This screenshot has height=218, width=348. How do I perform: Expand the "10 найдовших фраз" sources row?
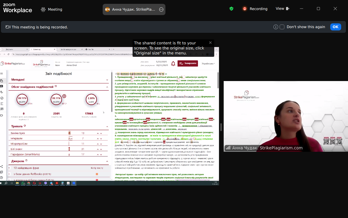click(x=9, y=168)
